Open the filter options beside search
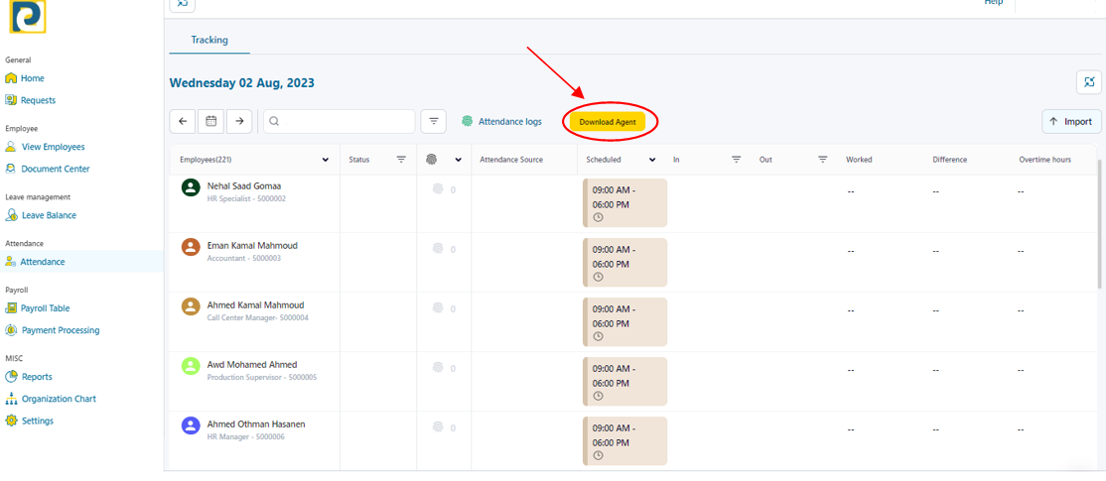Viewport: 1106px width, 481px height. (x=434, y=121)
